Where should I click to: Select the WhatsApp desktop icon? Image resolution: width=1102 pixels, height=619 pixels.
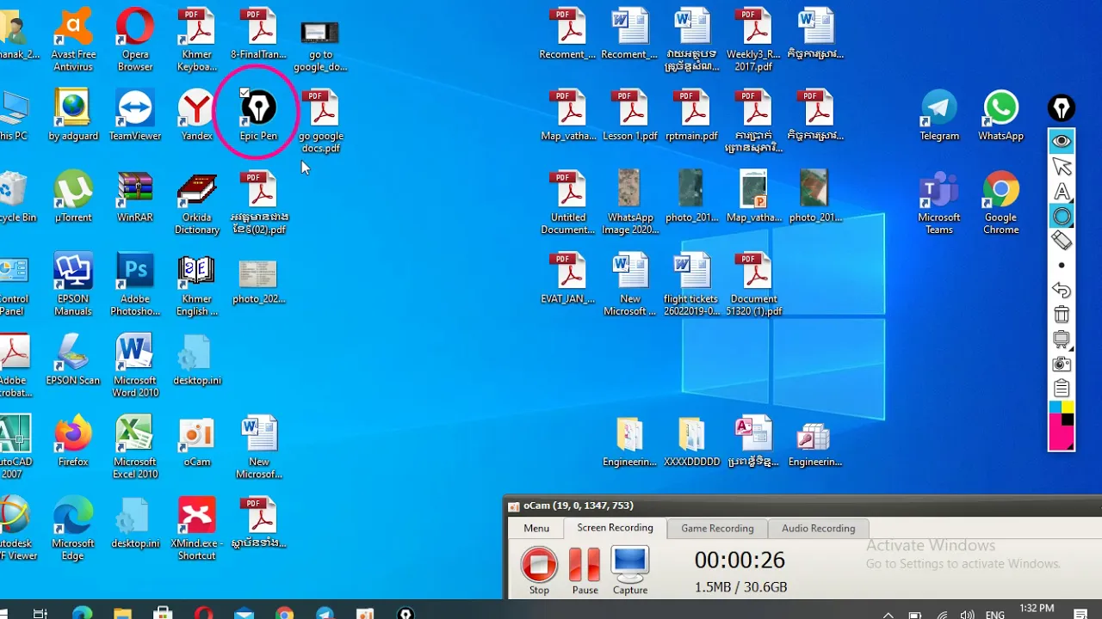[x=1000, y=116]
